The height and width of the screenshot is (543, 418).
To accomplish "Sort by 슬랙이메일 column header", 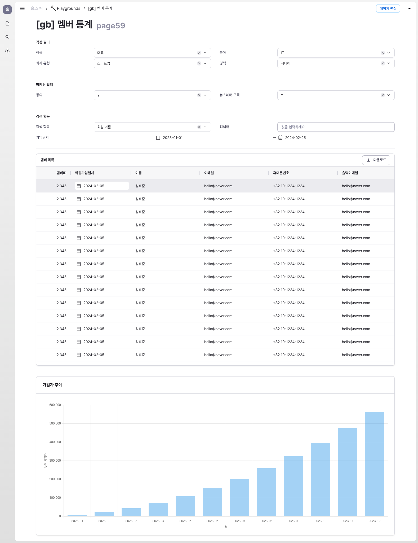I will 350,173.
